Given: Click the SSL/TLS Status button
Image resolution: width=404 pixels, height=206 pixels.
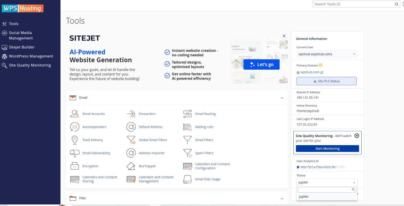Looking at the screenshot, I should click(x=326, y=81).
